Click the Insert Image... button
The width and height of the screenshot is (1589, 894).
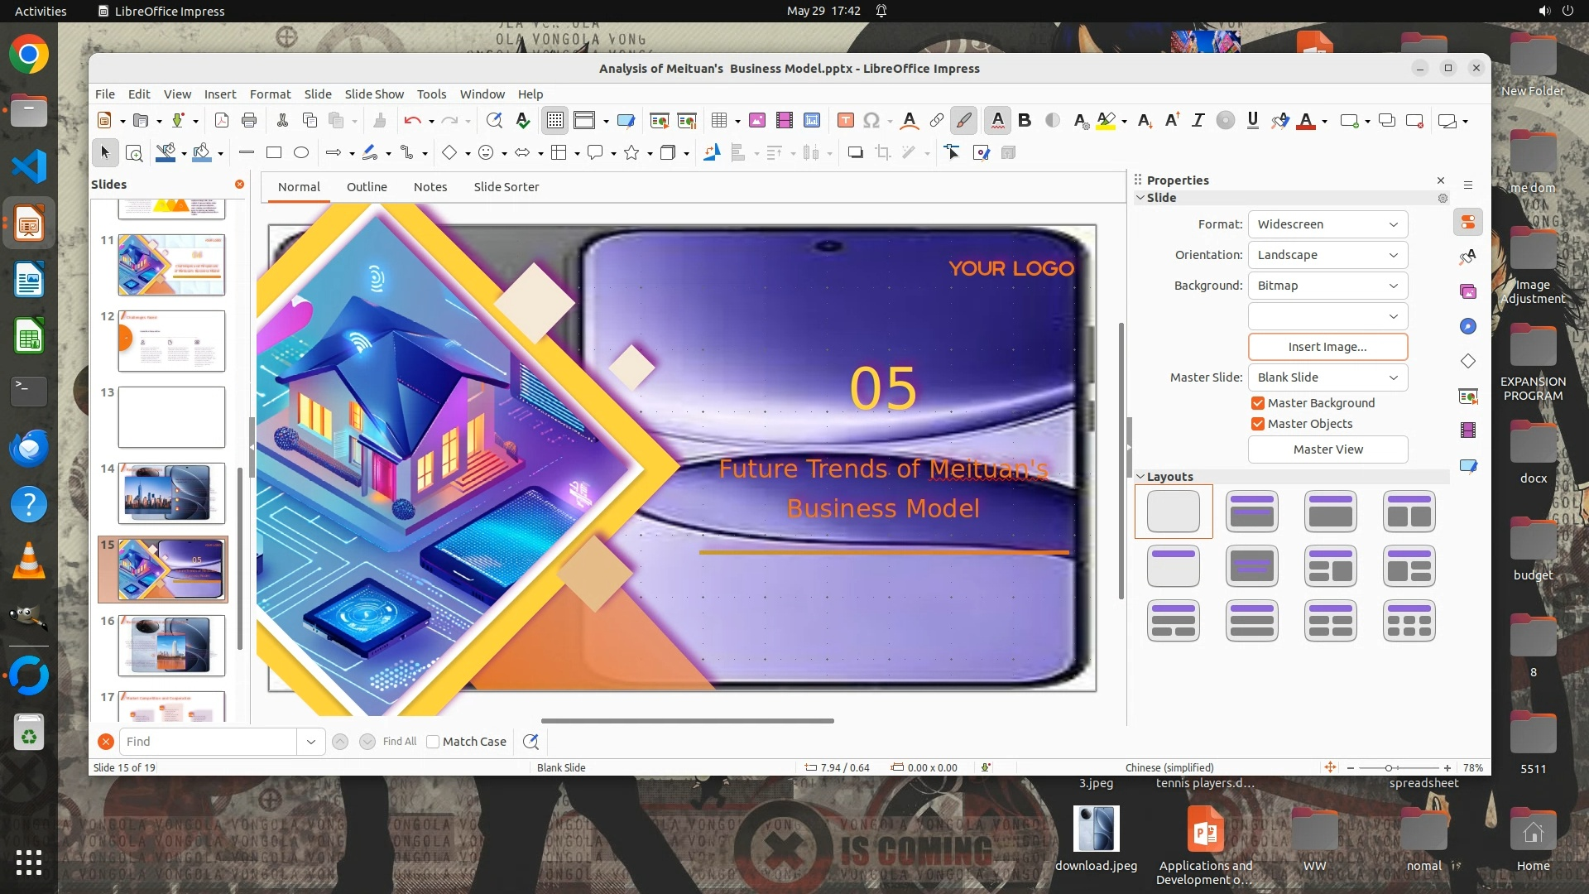coord(1327,347)
